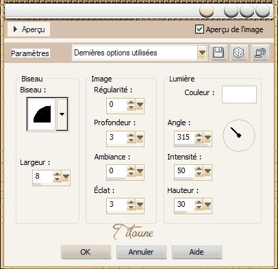Open the Intensité slider dropdown arrow
The width and height of the screenshot is (278, 269).
pos(207,170)
